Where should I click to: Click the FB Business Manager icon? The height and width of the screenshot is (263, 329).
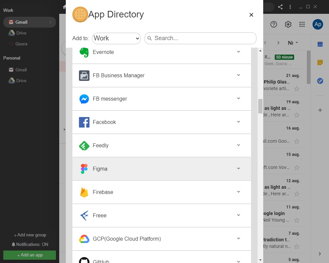point(84,76)
